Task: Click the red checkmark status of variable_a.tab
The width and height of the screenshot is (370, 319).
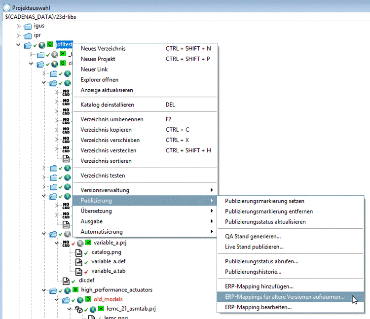Action: click(86, 272)
